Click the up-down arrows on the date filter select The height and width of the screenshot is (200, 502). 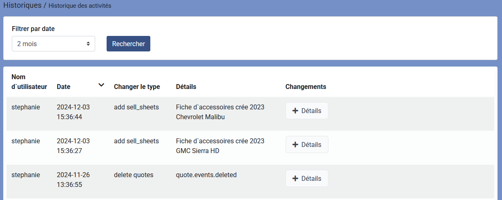point(88,44)
